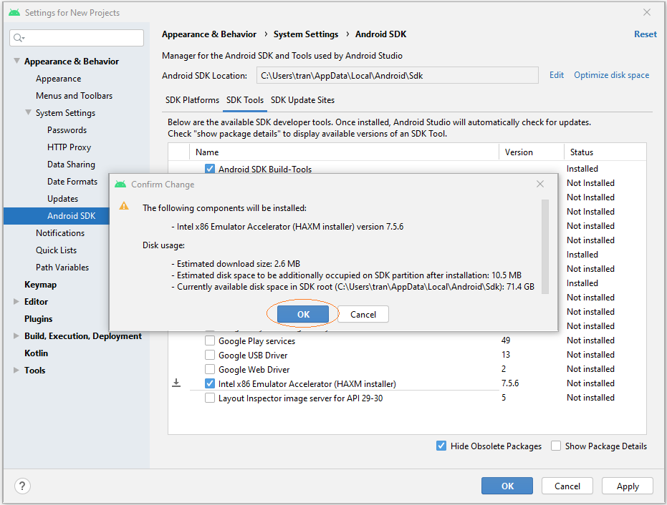Open HTTP Proxy settings
This screenshot has height=505, width=667.
pyautogui.click(x=69, y=147)
